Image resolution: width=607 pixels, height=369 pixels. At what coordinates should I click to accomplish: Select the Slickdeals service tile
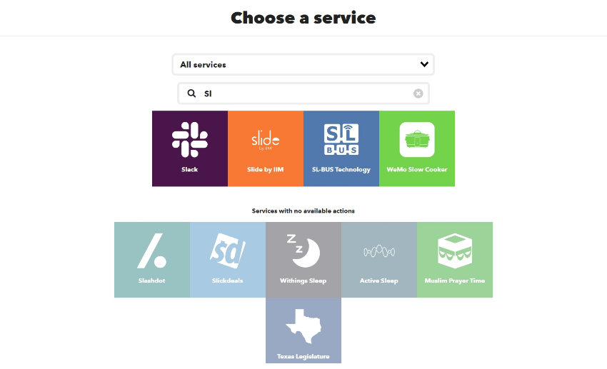[228, 260]
